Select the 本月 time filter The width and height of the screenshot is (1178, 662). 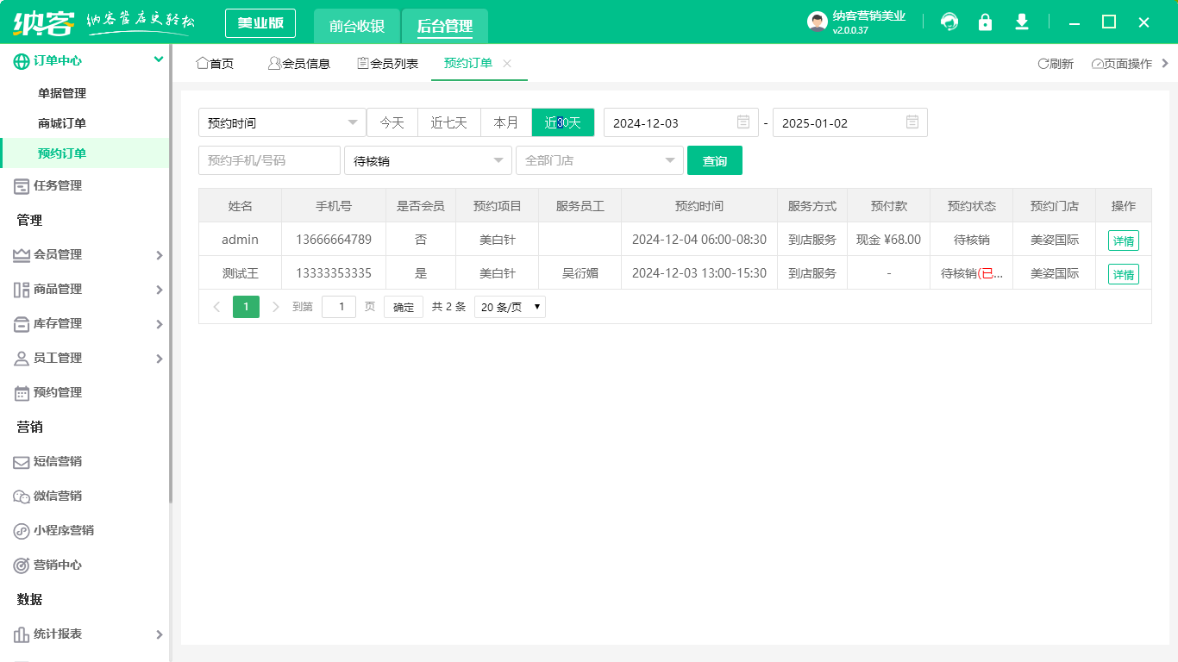506,122
